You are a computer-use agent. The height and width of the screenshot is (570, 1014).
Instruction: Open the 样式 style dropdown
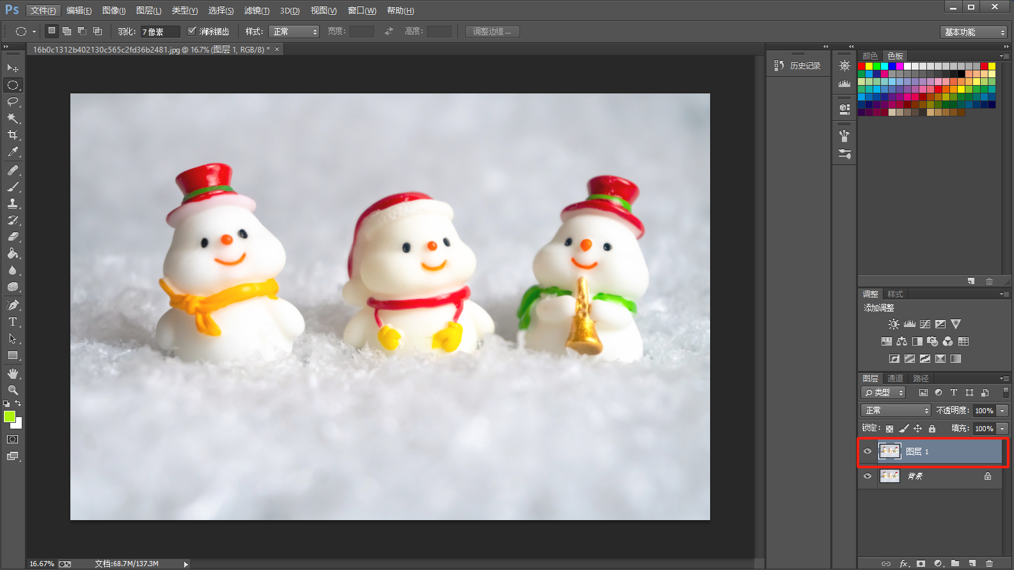(294, 31)
